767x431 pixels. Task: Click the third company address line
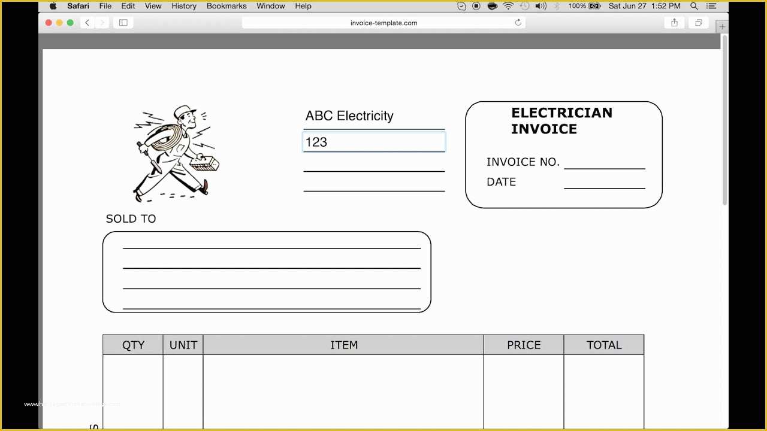click(374, 163)
